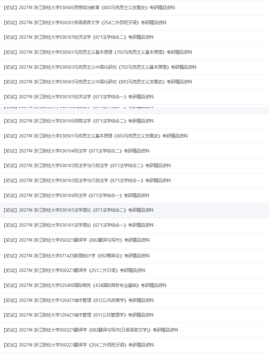
Task: Open 030103宪法学与行政法学《671法学综合一》 link
Action: [87, 180]
